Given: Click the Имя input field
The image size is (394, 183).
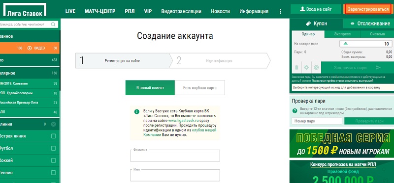Looking at the screenshot, I should click(175, 175).
